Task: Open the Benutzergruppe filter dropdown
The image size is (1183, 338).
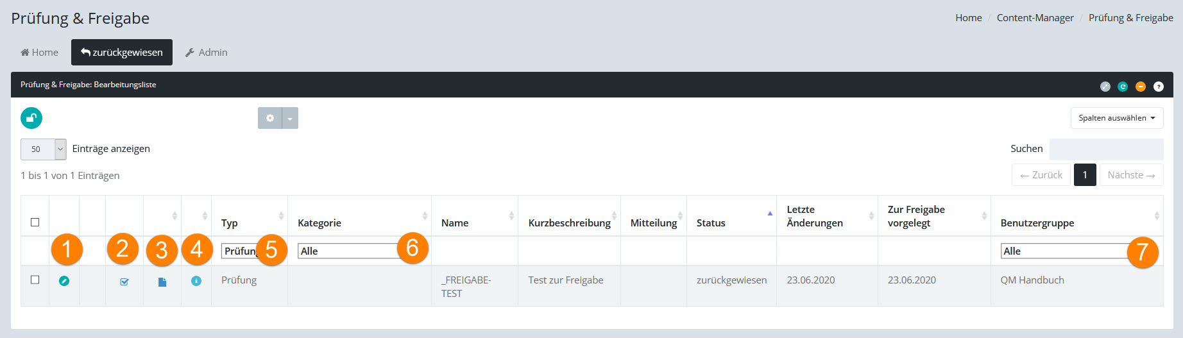Action: [1065, 251]
